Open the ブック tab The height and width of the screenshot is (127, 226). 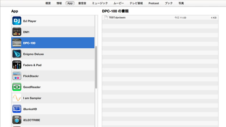click(x=169, y=3)
